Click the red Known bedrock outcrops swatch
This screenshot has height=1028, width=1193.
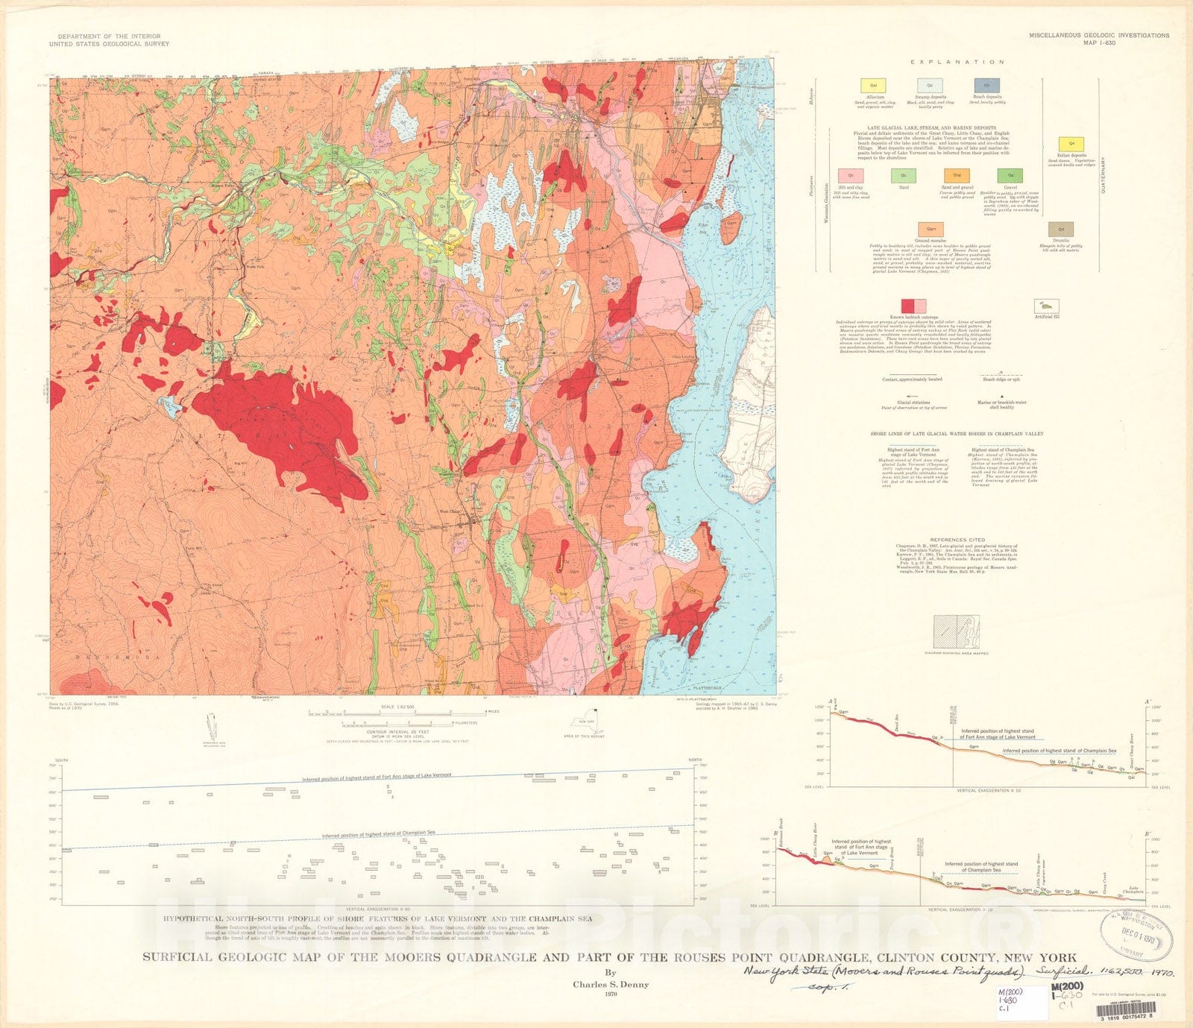click(x=914, y=306)
